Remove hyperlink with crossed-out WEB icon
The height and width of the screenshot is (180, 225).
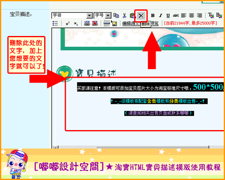[x=95, y=23]
